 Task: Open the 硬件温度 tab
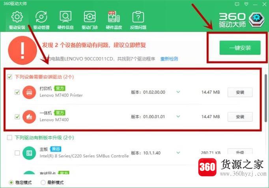pyautogui.click(x=114, y=20)
